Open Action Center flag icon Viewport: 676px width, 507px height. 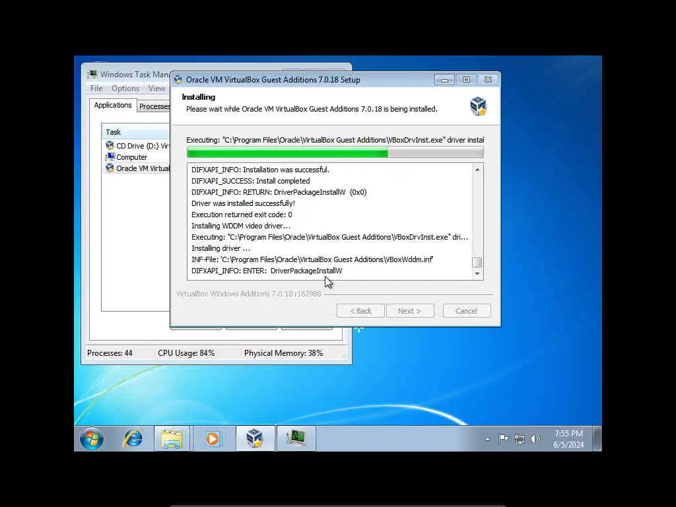(502, 439)
